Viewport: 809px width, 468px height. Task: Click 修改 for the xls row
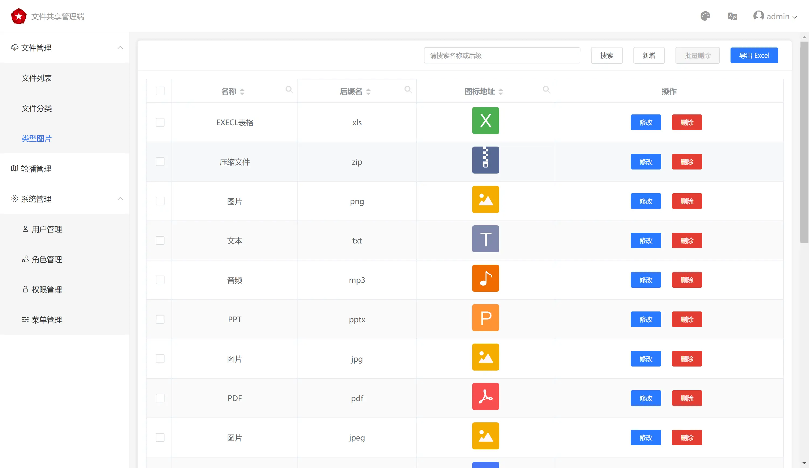click(646, 122)
